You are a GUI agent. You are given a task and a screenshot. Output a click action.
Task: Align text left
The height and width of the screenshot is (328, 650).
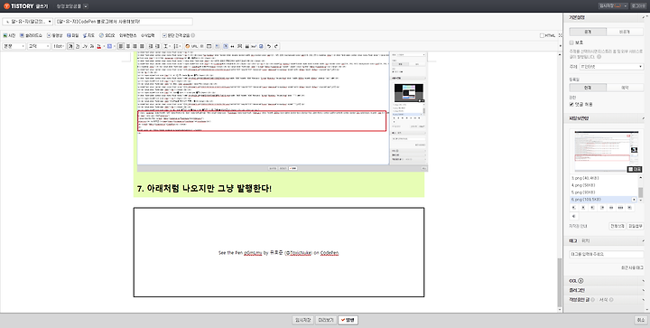click(x=121, y=46)
